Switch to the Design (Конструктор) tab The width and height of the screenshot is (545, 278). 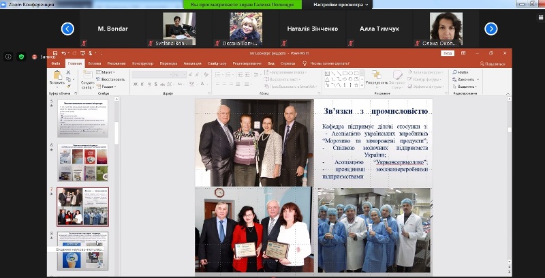pyautogui.click(x=142, y=63)
